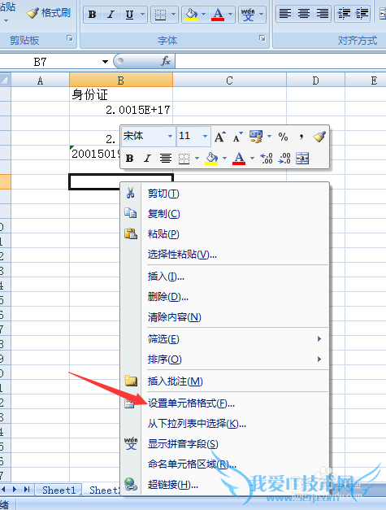Image resolution: width=386 pixels, height=510 pixels.
Task: Open the Clipboard group dialog launcher
Action: click(70, 39)
